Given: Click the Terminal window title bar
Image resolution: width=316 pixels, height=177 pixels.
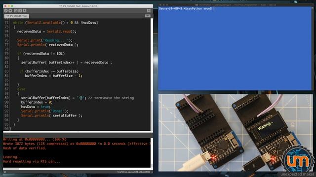Looking at the screenshot, I should [236, 4].
